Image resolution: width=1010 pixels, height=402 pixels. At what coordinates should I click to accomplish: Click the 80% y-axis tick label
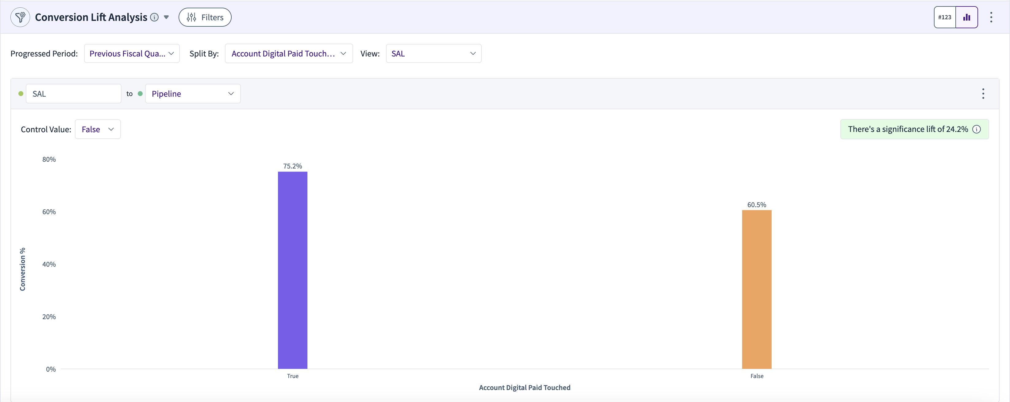tap(49, 159)
